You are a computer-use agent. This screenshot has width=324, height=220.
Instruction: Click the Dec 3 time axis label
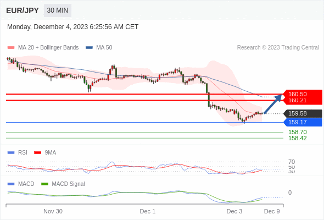[x=234, y=211]
